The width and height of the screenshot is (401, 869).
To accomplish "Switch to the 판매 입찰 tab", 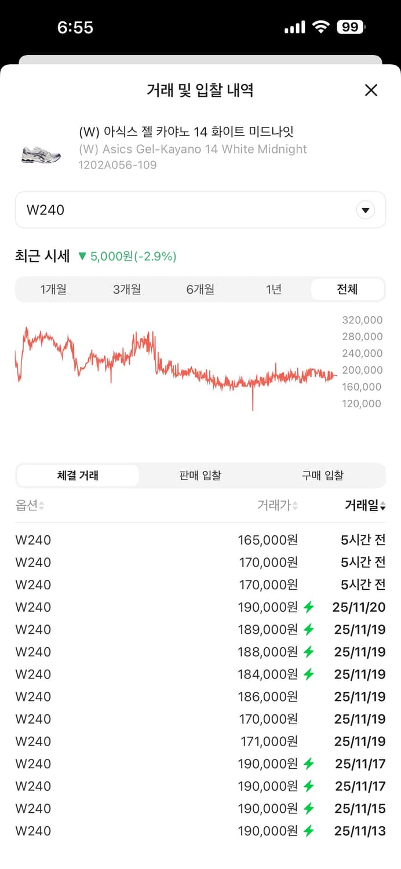I will [x=200, y=475].
